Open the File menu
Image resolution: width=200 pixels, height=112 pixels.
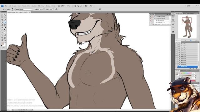(6, 6)
